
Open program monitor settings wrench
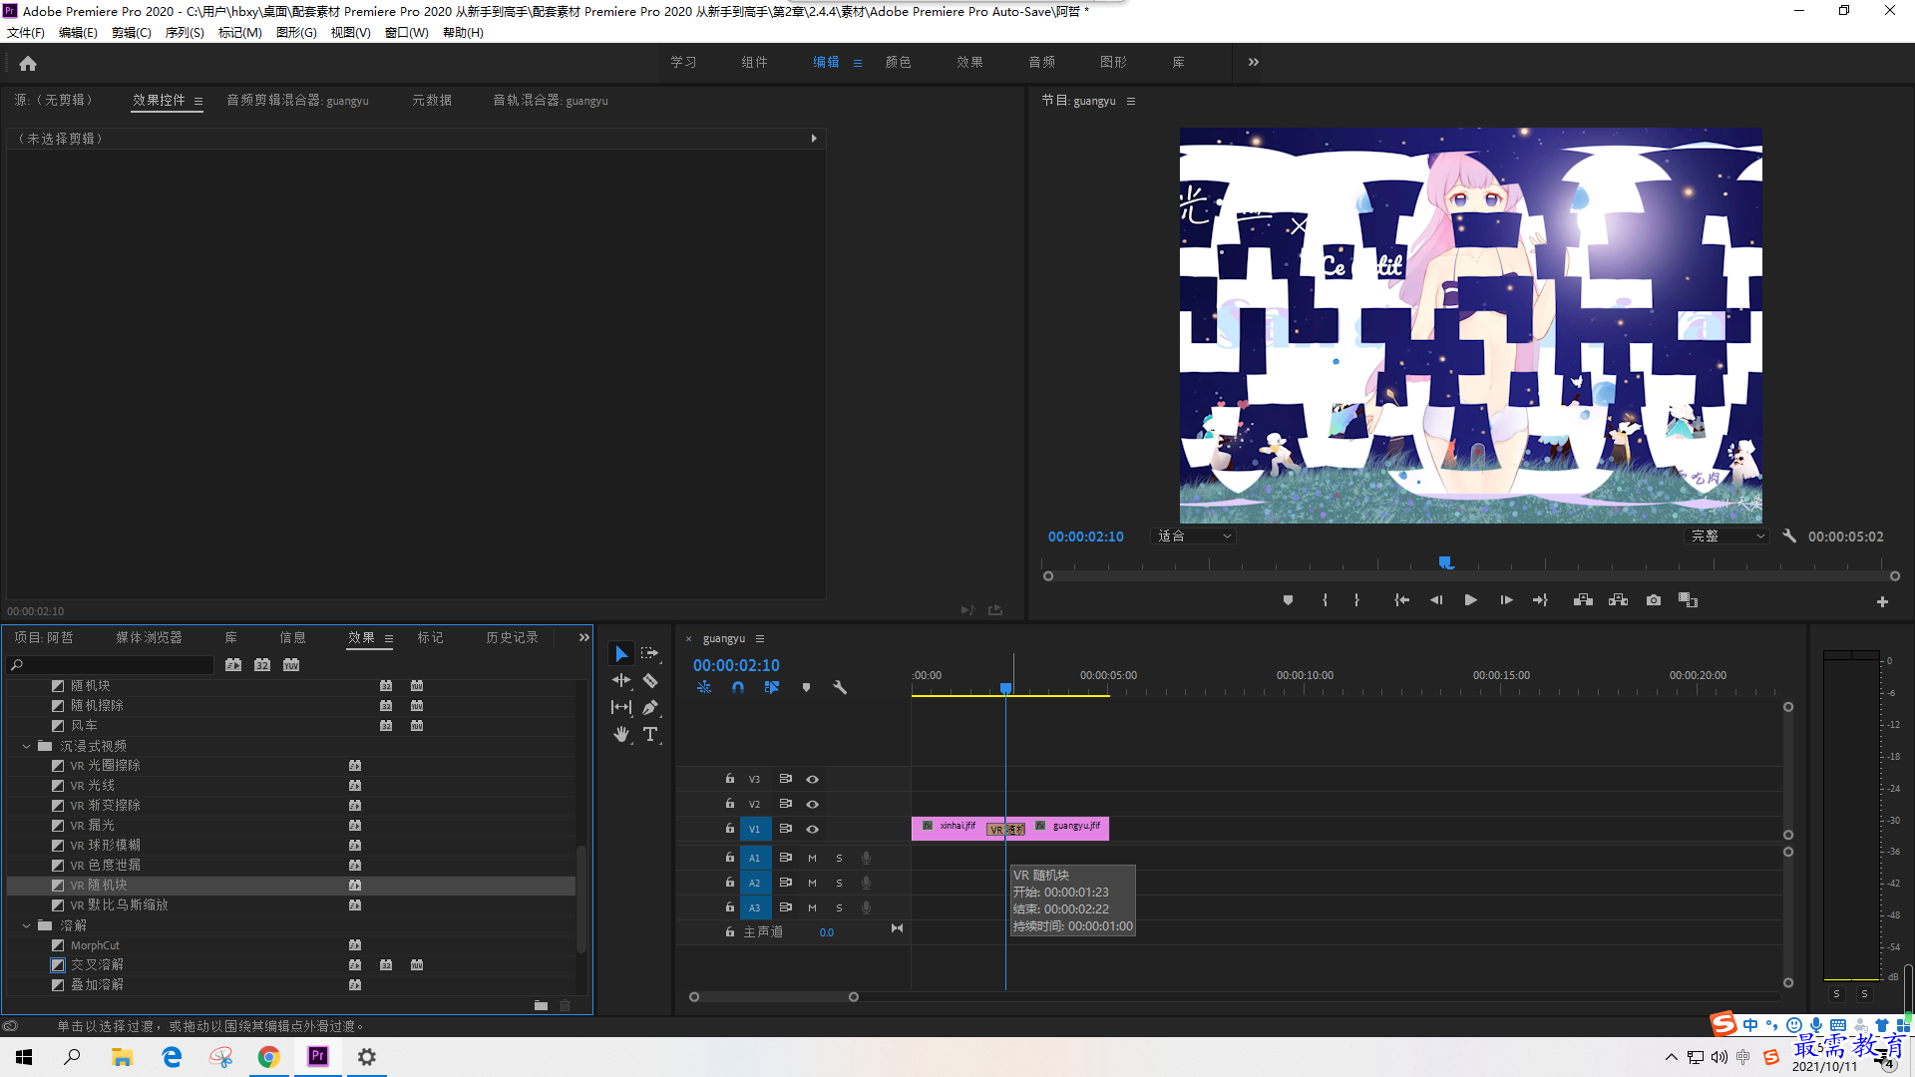click(1789, 536)
